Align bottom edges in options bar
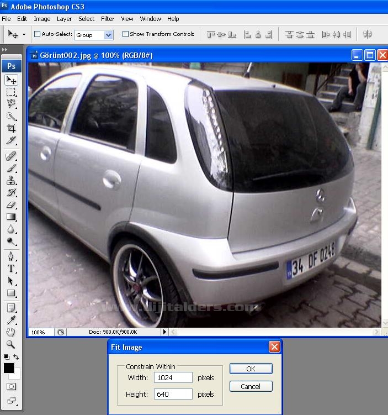388x415 pixels. [x=232, y=34]
